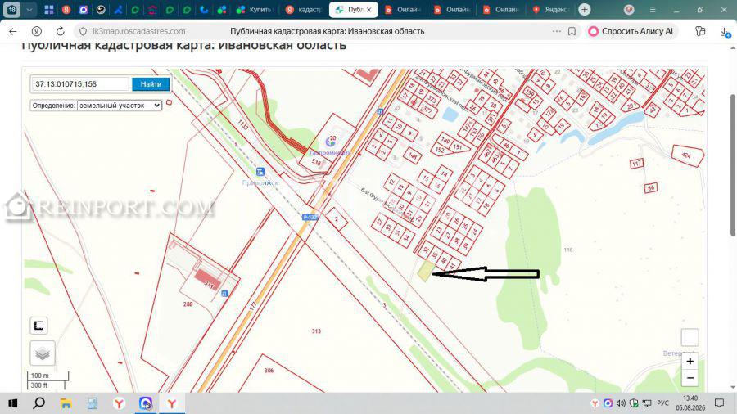Viewport: 737px width, 414px height.
Task: Select the highlighted yellow land plot
Action: [425, 271]
